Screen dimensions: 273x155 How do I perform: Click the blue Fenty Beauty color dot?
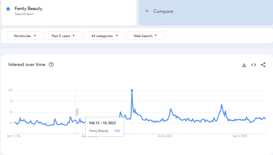(8, 9)
